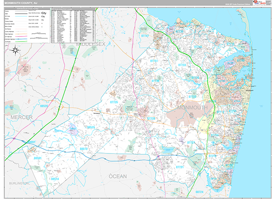Click ZIP code 08510 on the map
This screenshot has width=273, height=199.
[83, 149]
